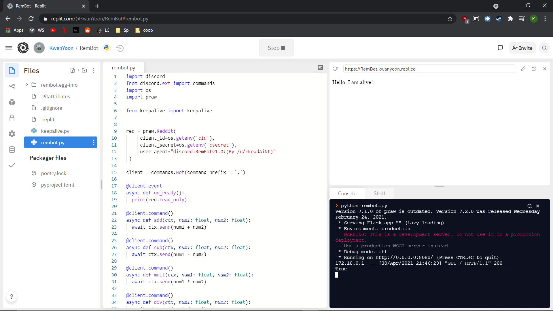553x311 pixels.
Task: Open the Secrets lock icon in sidebar
Action: (x=12, y=118)
